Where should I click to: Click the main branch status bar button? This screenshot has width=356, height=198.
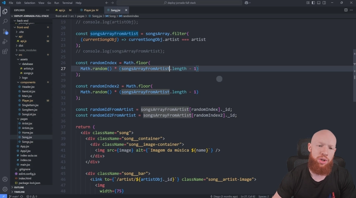(14, 196)
